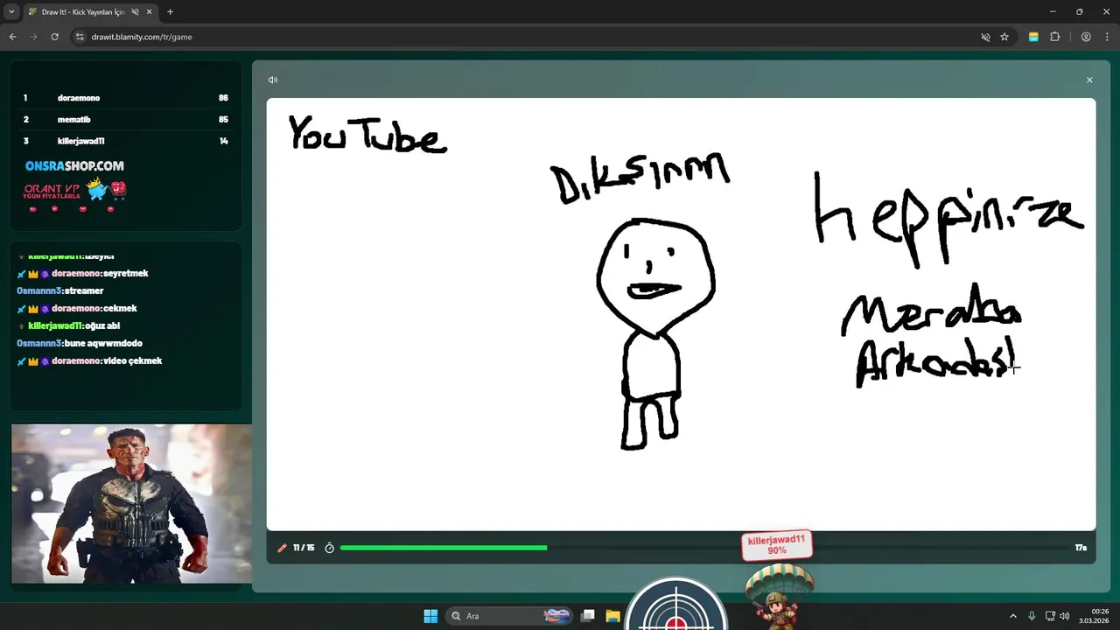Click the crown badge next to doraemono:seyretmek

tap(33, 274)
